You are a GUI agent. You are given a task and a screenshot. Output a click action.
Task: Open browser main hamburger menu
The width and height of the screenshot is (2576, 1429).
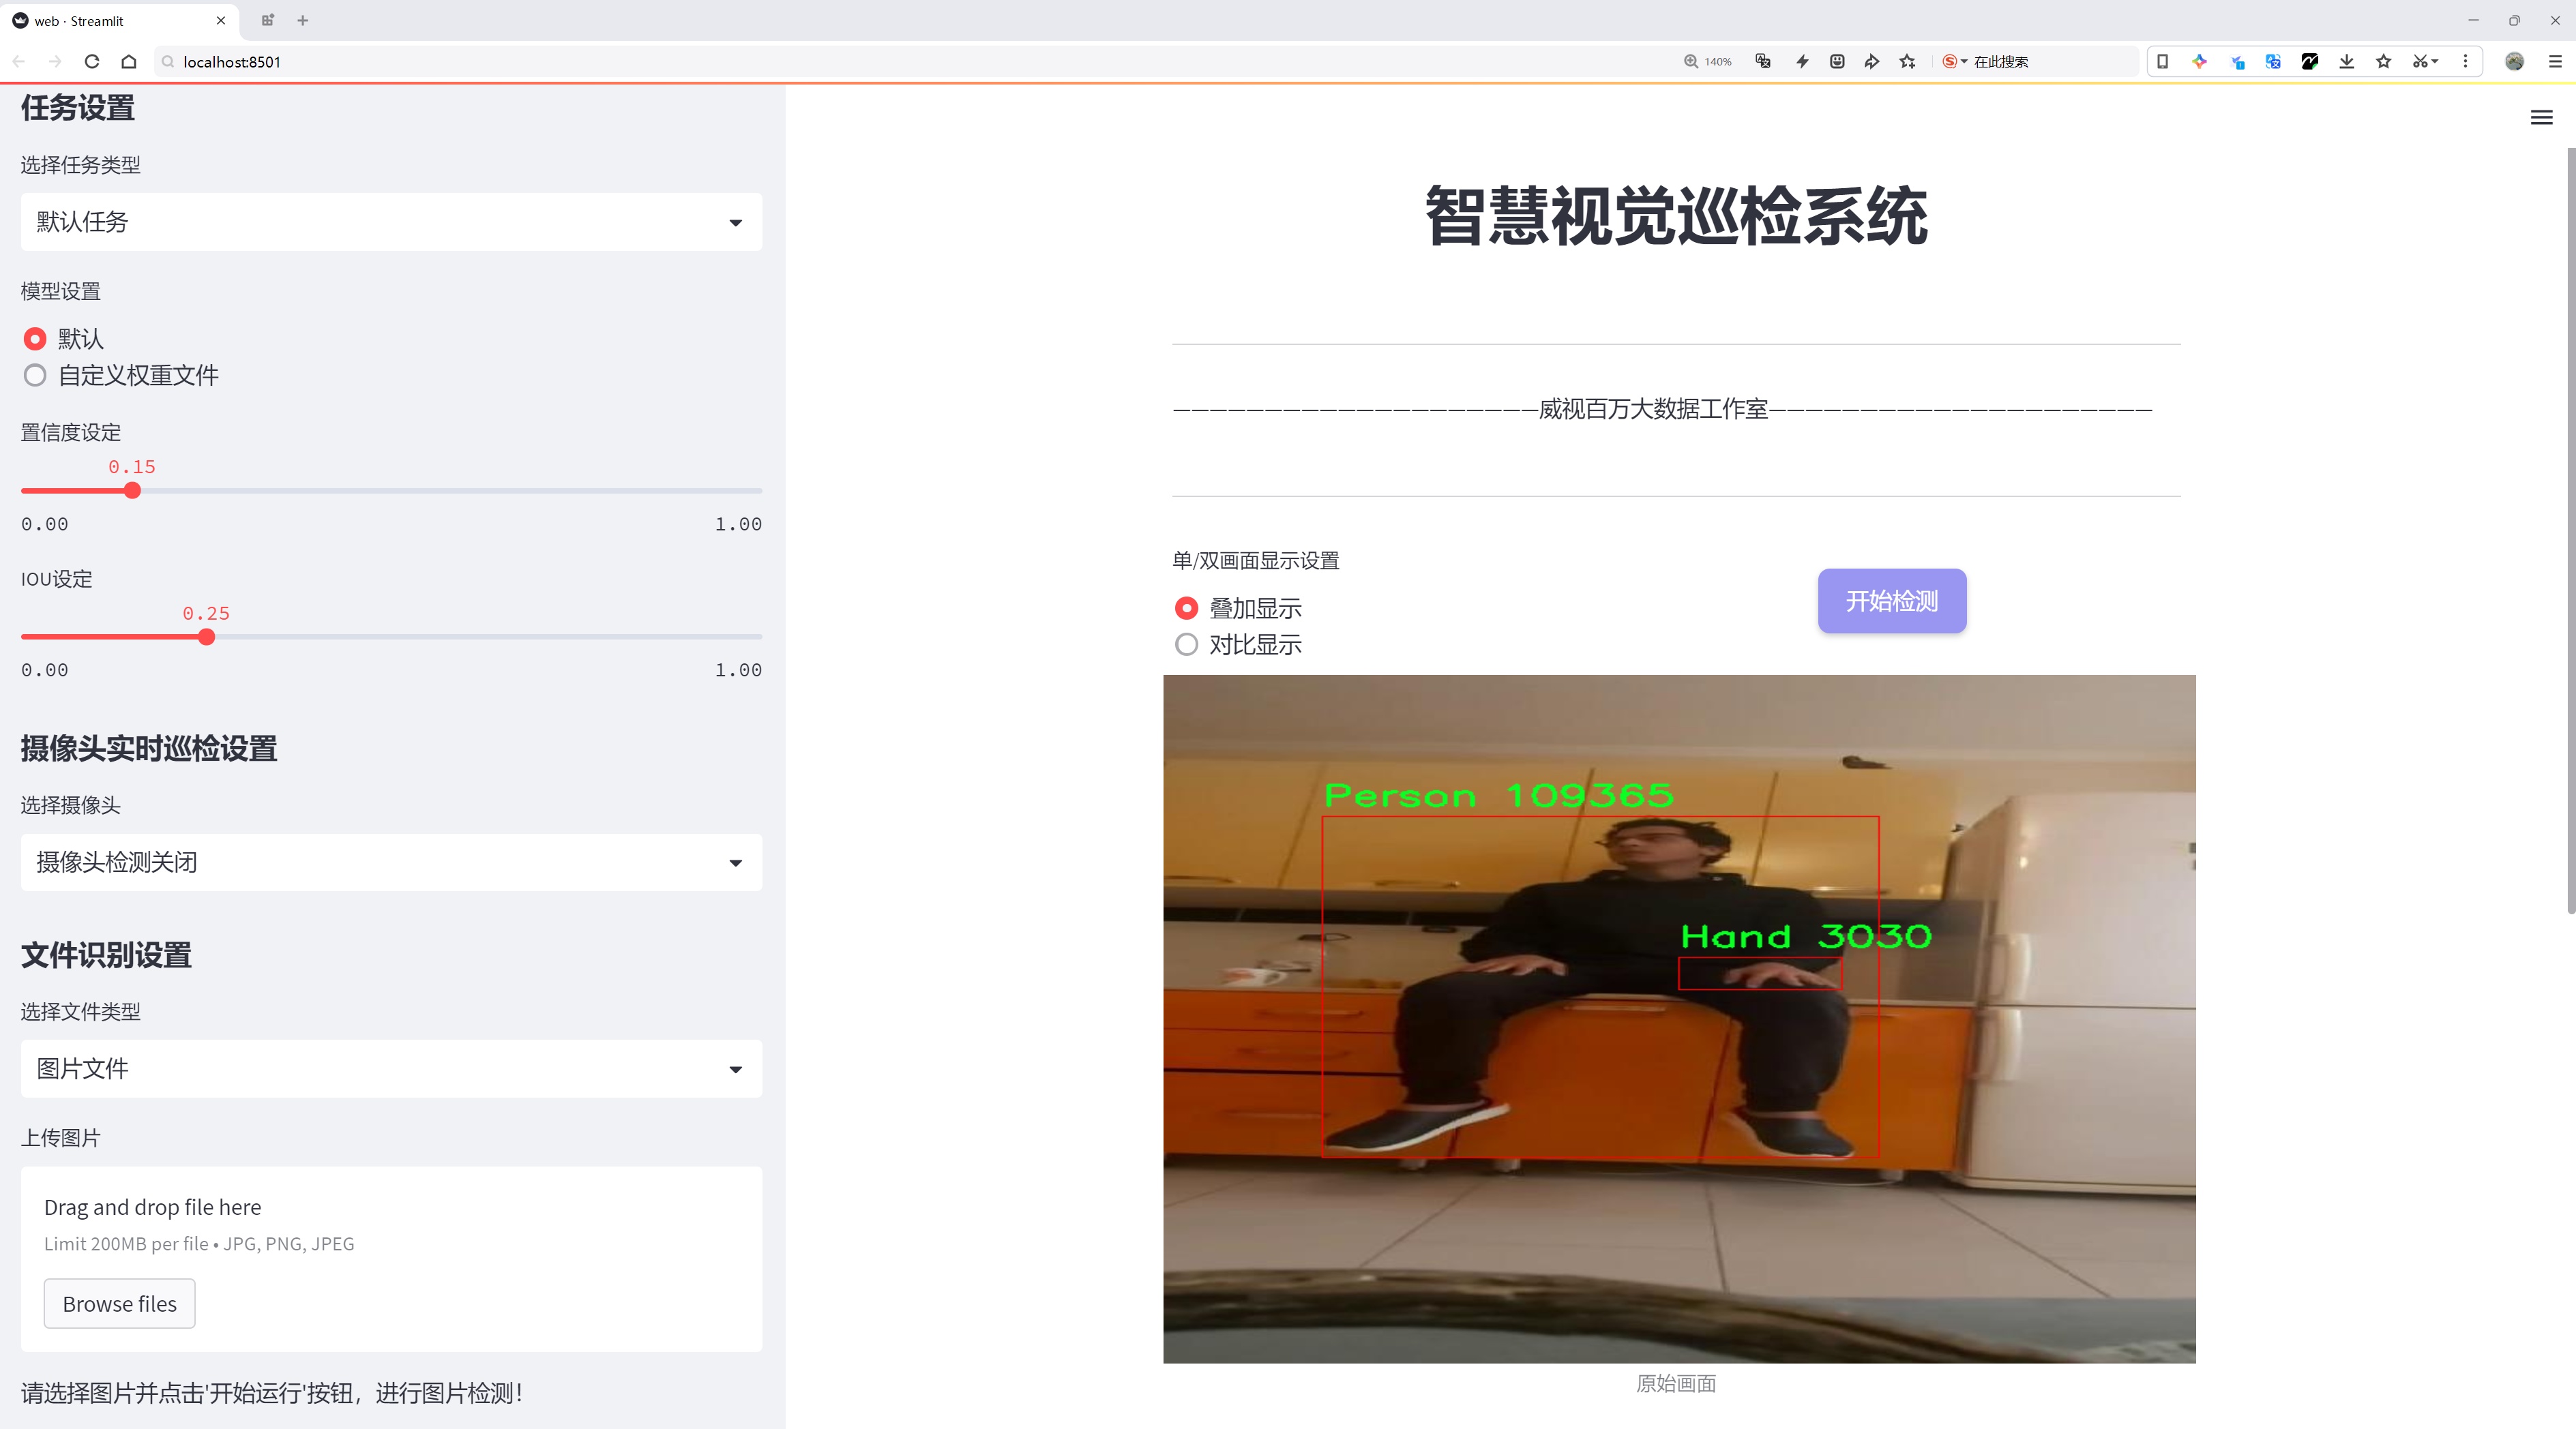pos(2555,61)
